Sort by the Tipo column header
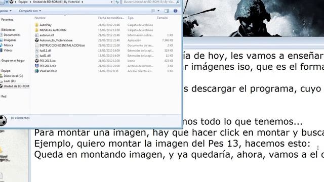Viewport: 324px width, 182px height. pyautogui.click(x=131, y=18)
